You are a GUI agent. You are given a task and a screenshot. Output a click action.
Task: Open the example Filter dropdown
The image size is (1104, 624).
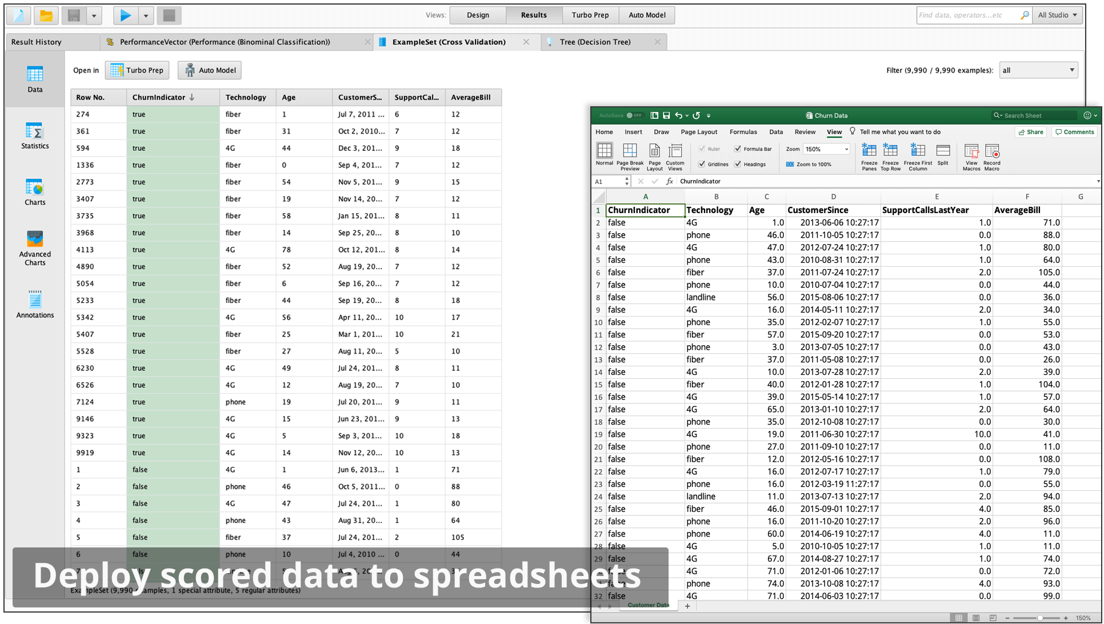(x=1038, y=70)
